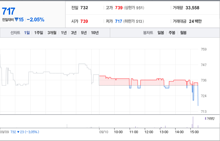Click the previous day summary 732 ▼23
220x141 pixels.
pyautogui.click(x=25, y=132)
